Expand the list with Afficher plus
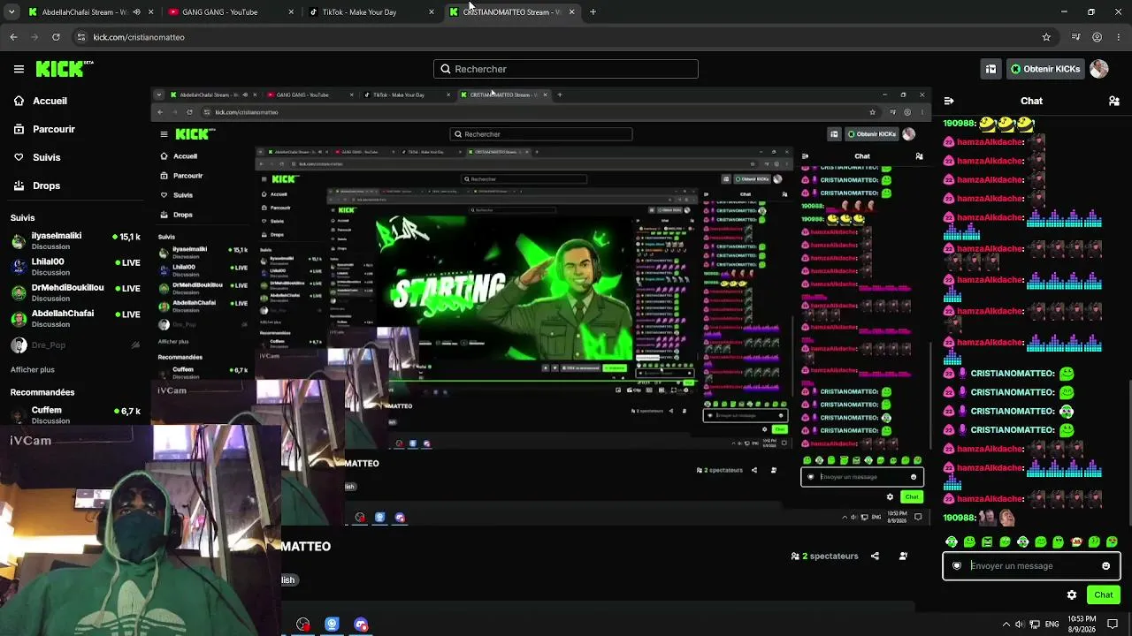The height and width of the screenshot is (636, 1132). 33,370
